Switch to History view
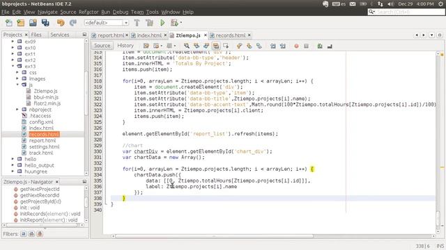The image size is (446, 250). pos(125,46)
